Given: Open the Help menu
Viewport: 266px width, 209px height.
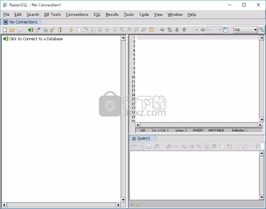Looking at the screenshot, I should pos(192,15).
